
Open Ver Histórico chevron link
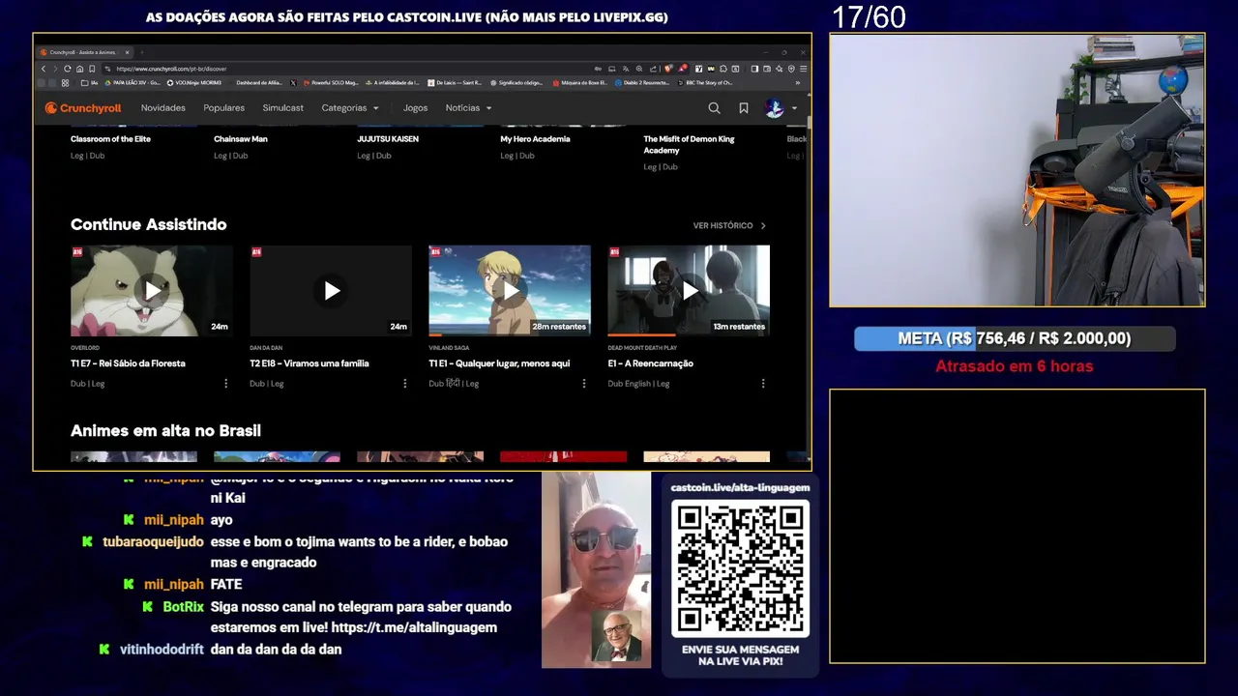pyautogui.click(x=730, y=225)
